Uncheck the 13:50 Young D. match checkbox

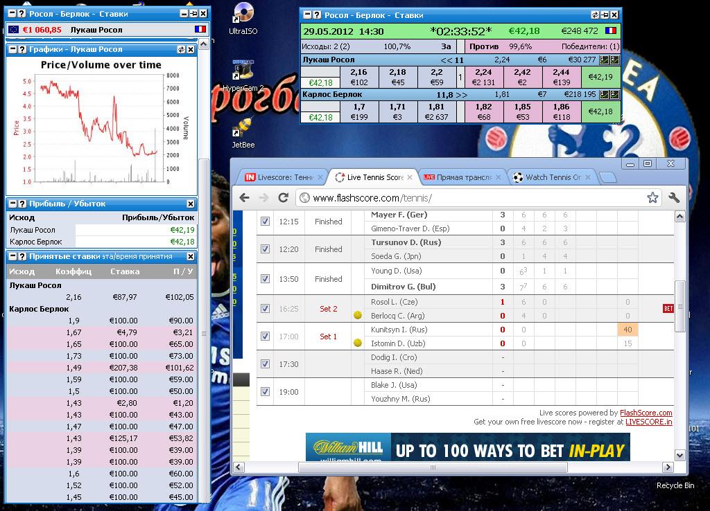pos(266,278)
